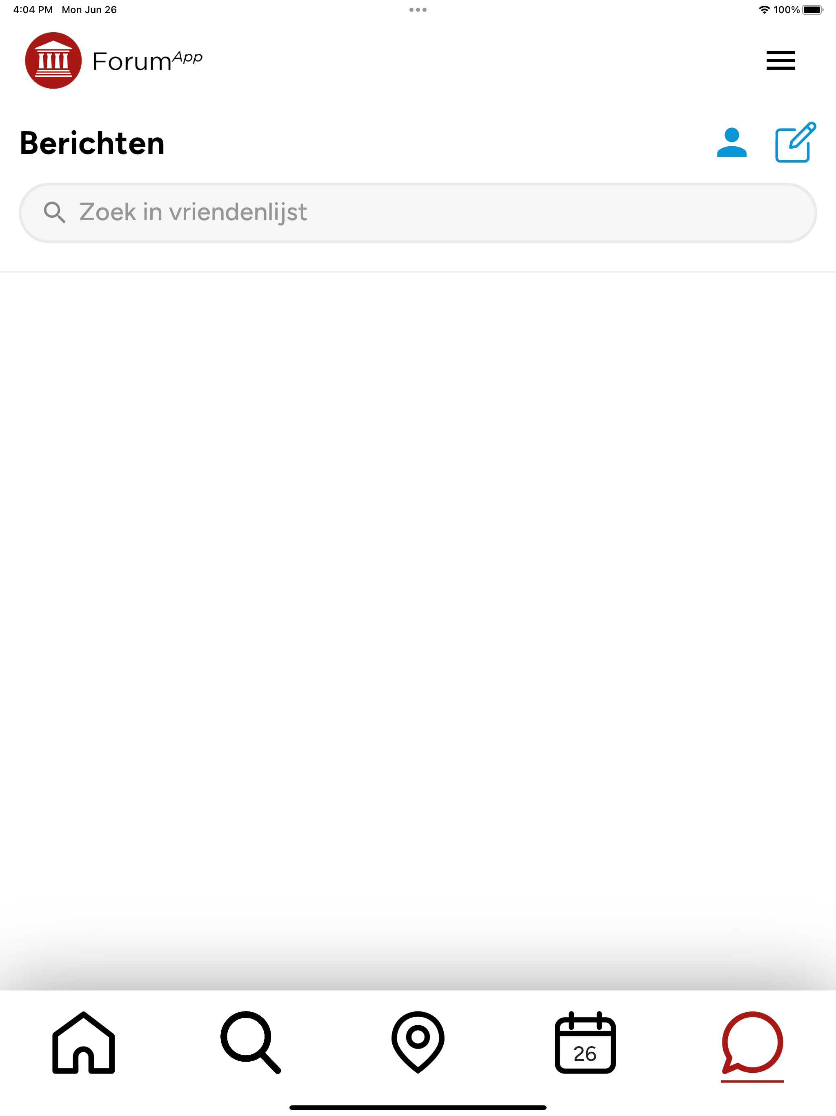Open the calendar tab showing 26
The height and width of the screenshot is (1116, 836).
pyautogui.click(x=585, y=1042)
